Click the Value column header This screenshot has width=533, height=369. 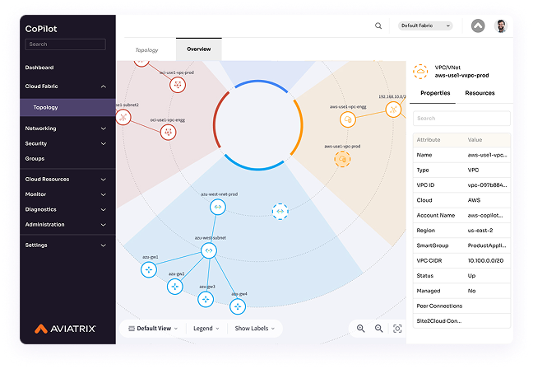tap(475, 140)
